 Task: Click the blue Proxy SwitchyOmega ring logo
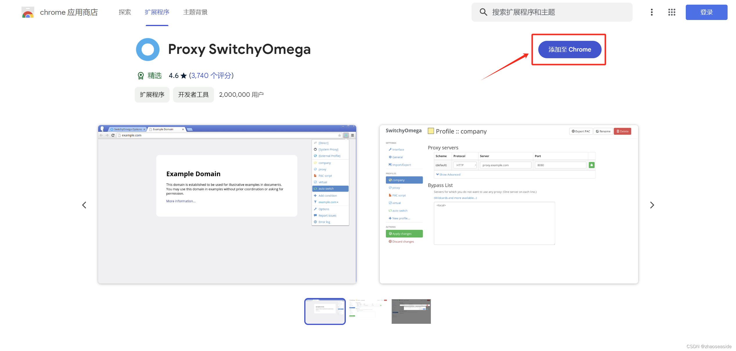pyautogui.click(x=148, y=50)
